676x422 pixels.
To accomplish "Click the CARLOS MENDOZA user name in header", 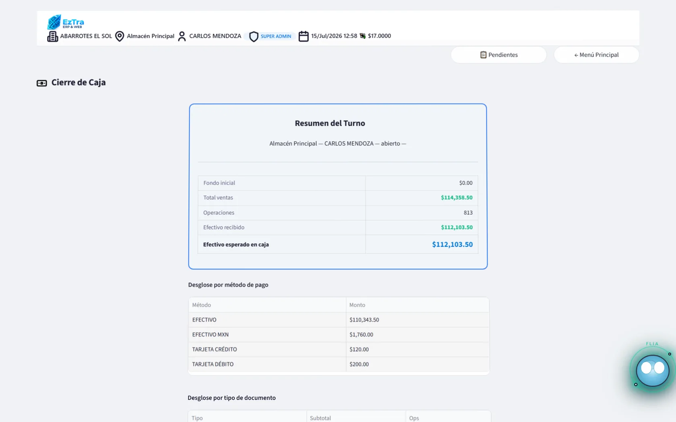I will click(215, 36).
